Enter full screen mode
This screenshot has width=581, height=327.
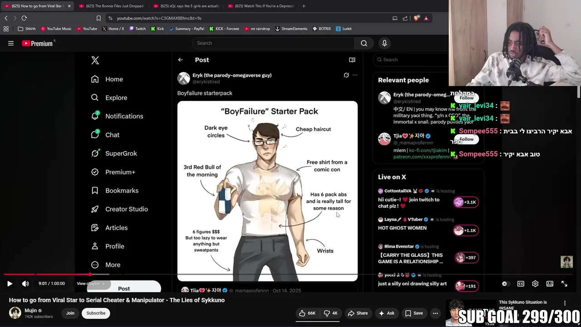[x=564, y=283]
